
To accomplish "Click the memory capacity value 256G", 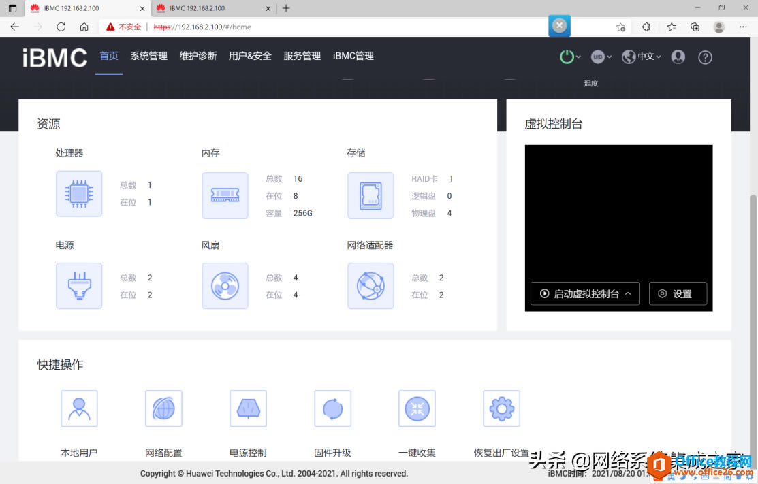I will (x=302, y=213).
